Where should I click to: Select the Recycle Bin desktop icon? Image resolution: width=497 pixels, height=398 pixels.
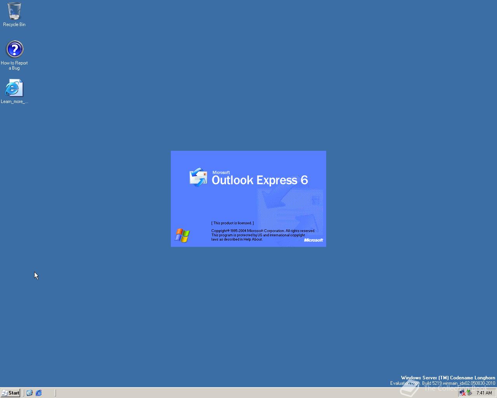14,14
